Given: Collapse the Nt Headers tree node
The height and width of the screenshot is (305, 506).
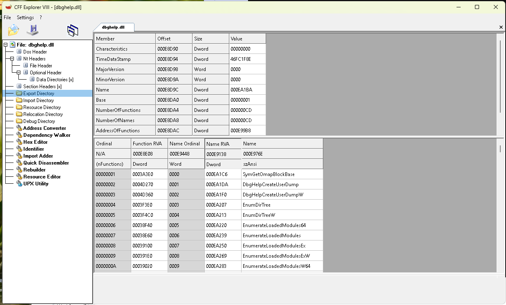Looking at the screenshot, I should coord(12,59).
